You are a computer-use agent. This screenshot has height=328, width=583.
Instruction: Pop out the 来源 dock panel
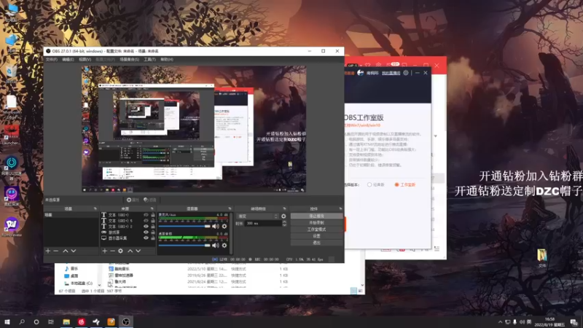pos(152,208)
